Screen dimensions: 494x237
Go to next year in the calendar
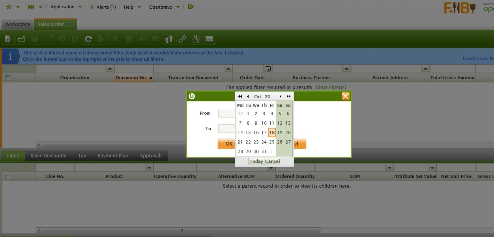coord(288,97)
